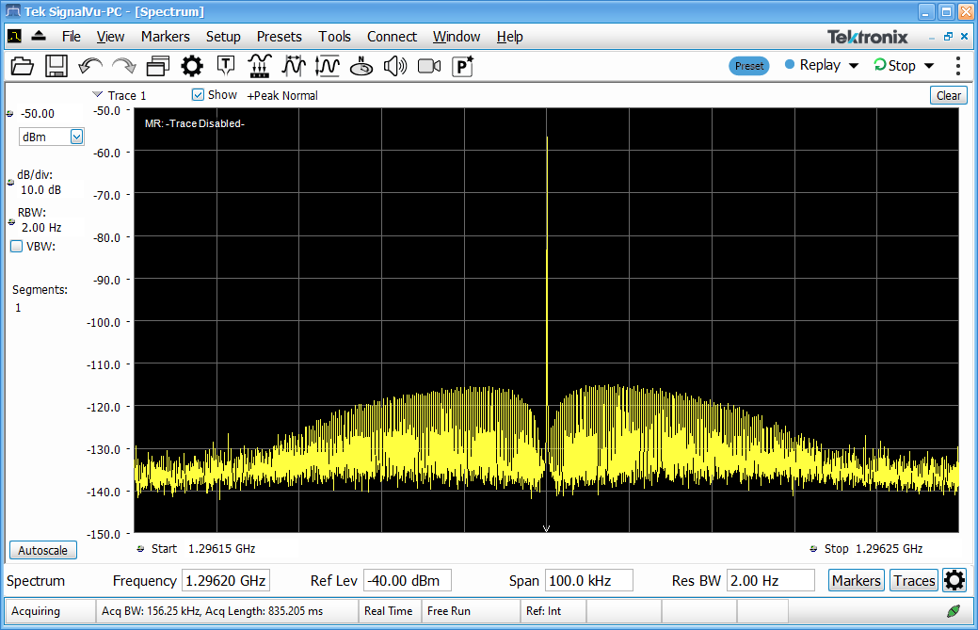Click the P-star presets icon
The width and height of the screenshot is (978, 630).
[463, 66]
